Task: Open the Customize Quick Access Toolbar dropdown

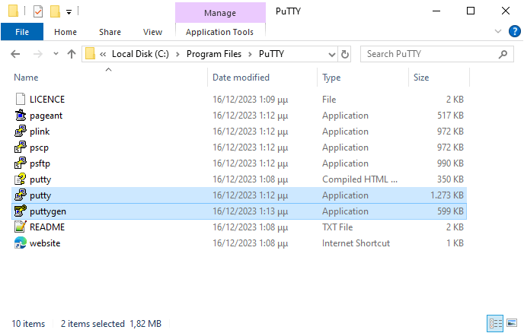Action: point(69,12)
